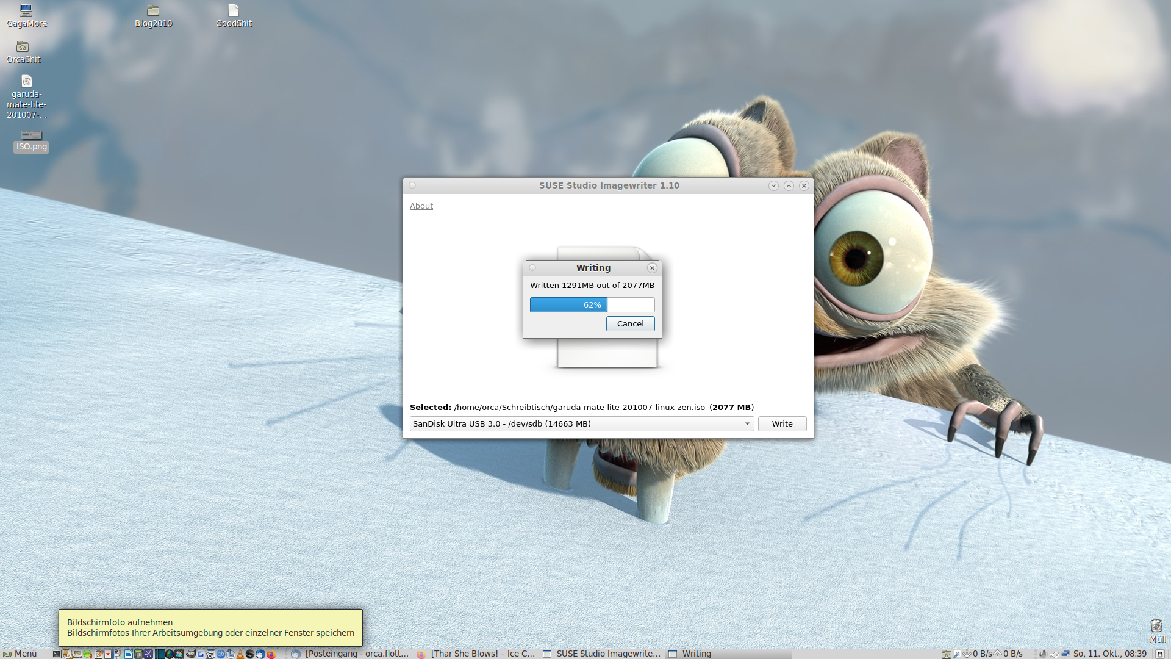This screenshot has width=1171, height=659.
Task: Click the 62% progress bar
Action: point(592,304)
